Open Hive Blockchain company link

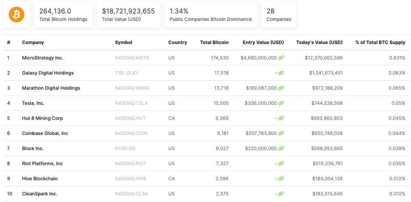[40, 179]
